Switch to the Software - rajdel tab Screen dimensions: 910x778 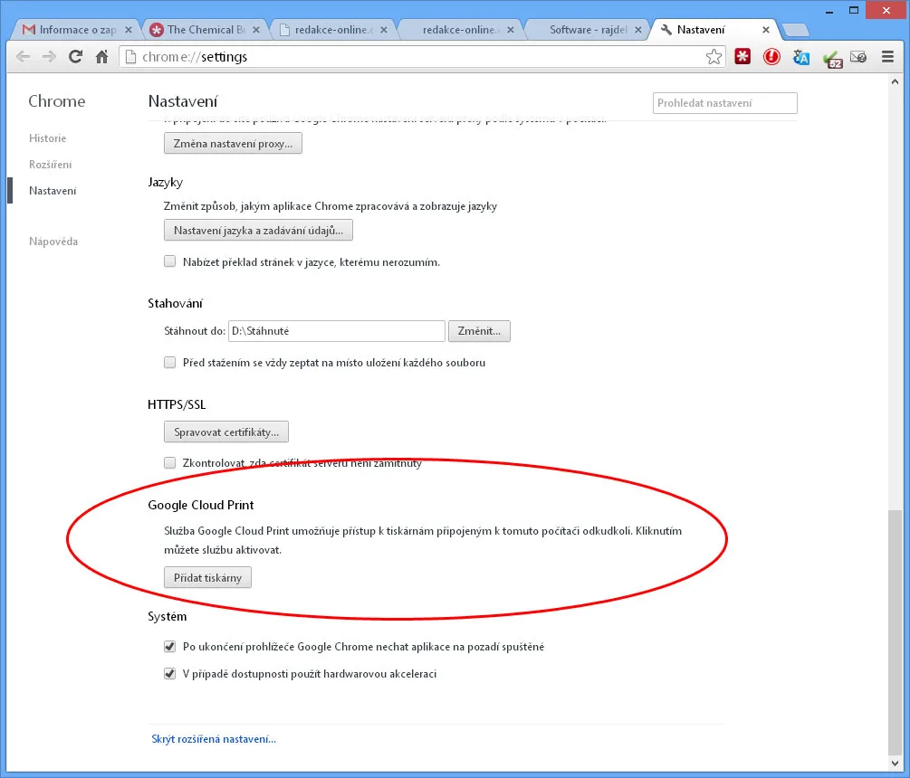586,30
